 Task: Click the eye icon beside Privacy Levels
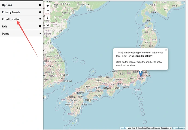(40, 12)
